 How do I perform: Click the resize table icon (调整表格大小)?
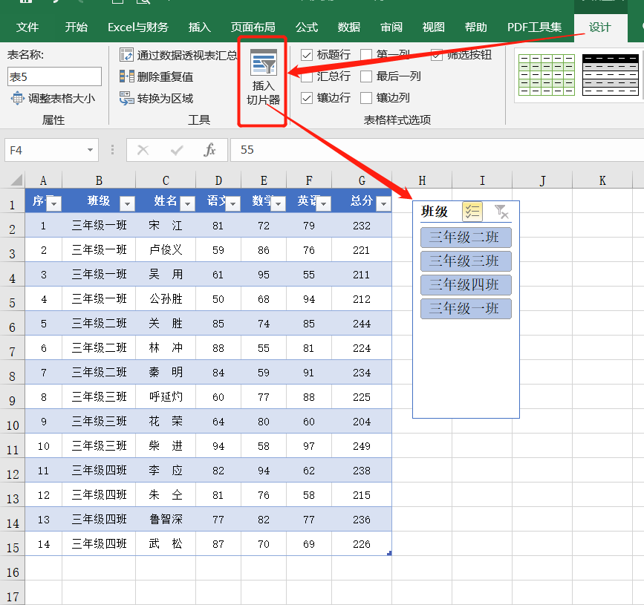click(x=17, y=98)
